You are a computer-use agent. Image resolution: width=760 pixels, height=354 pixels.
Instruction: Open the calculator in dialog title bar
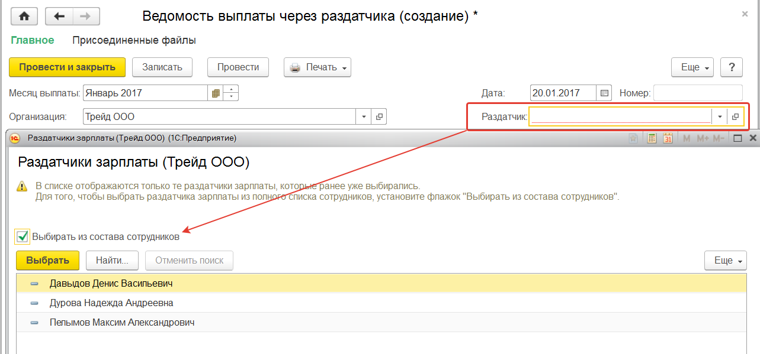click(x=652, y=138)
